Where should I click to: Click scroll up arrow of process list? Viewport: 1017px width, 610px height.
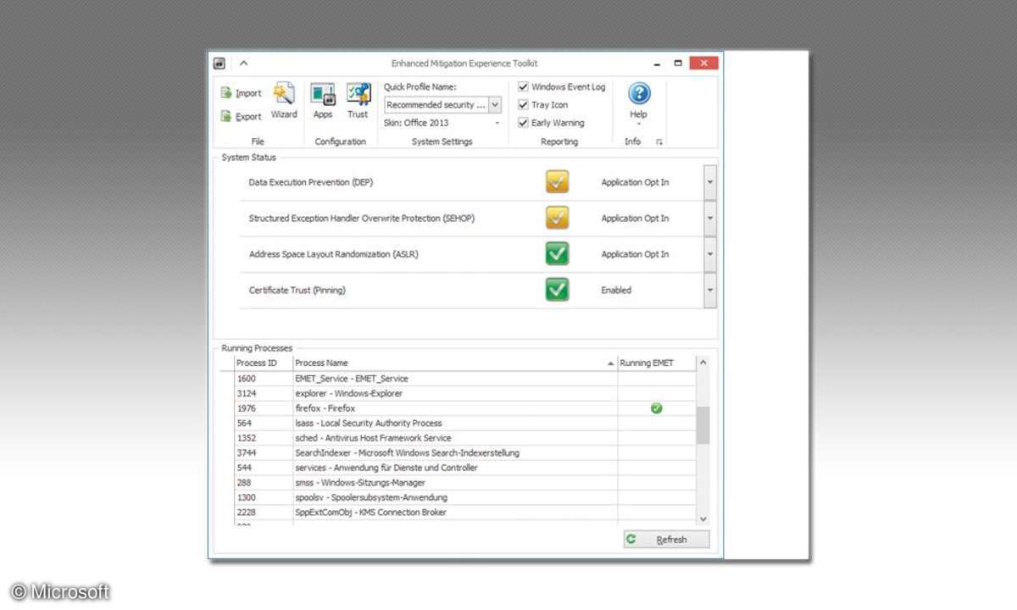(x=703, y=363)
